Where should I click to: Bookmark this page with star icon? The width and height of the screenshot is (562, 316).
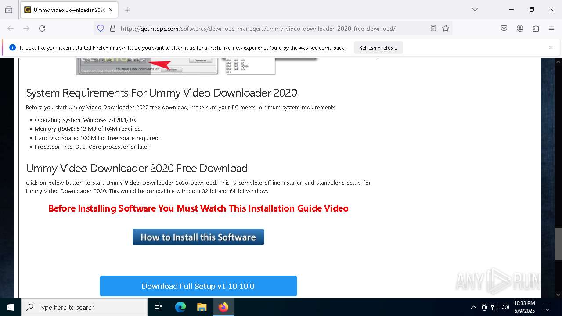click(x=446, y=29)
